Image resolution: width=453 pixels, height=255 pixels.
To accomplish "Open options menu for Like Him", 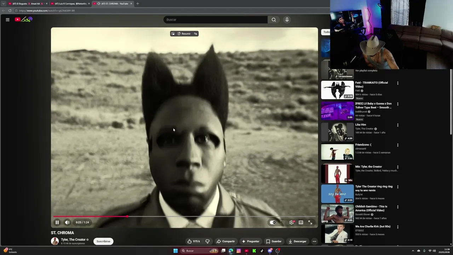I will point(398,125).
